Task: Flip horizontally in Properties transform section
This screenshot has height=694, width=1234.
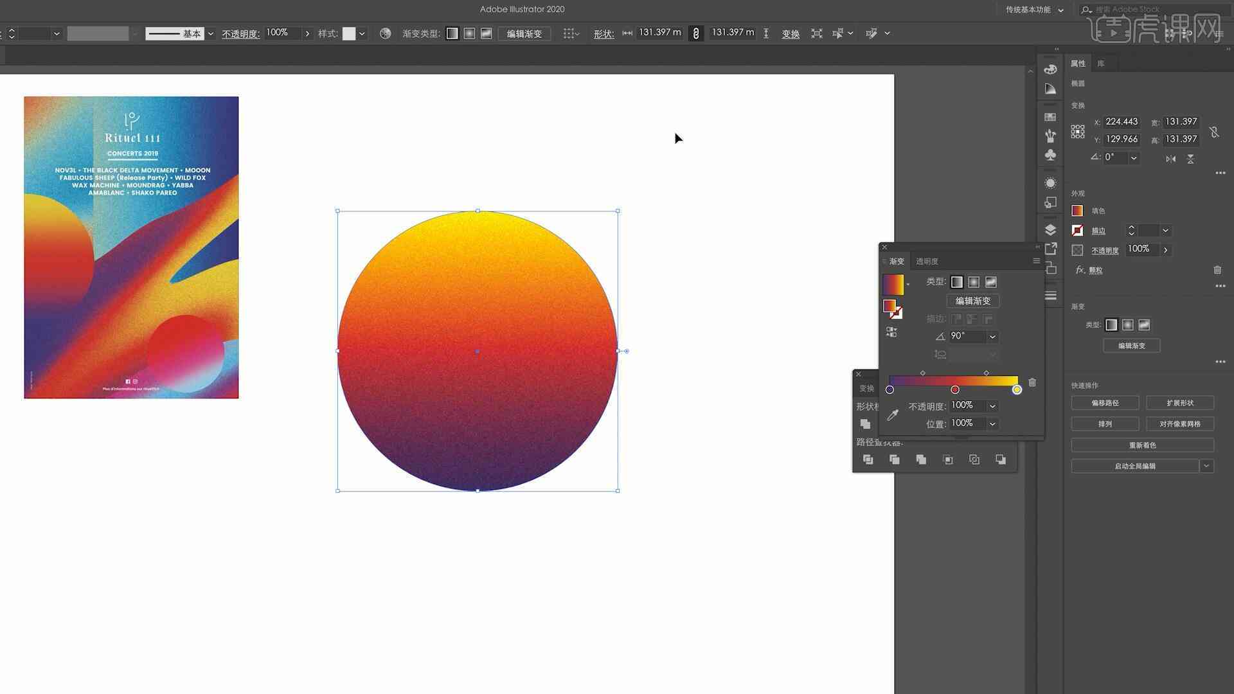Action: [1170, 159]
